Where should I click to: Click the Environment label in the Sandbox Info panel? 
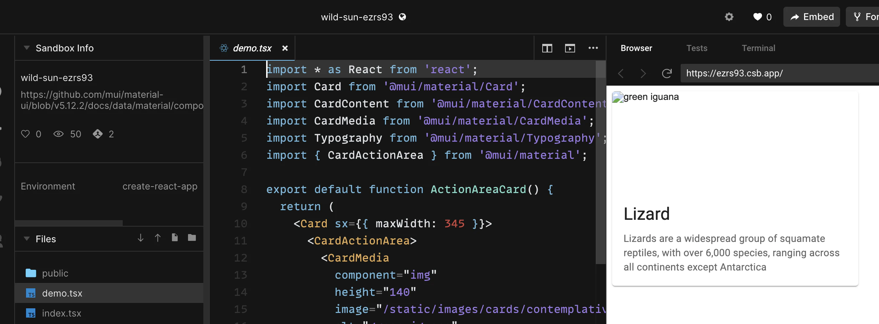[x=48, y=186]
